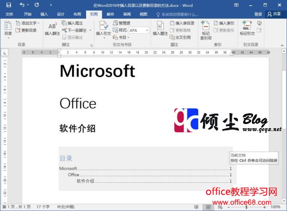Collapse the ribbon with the chevron

coord(282,45)
